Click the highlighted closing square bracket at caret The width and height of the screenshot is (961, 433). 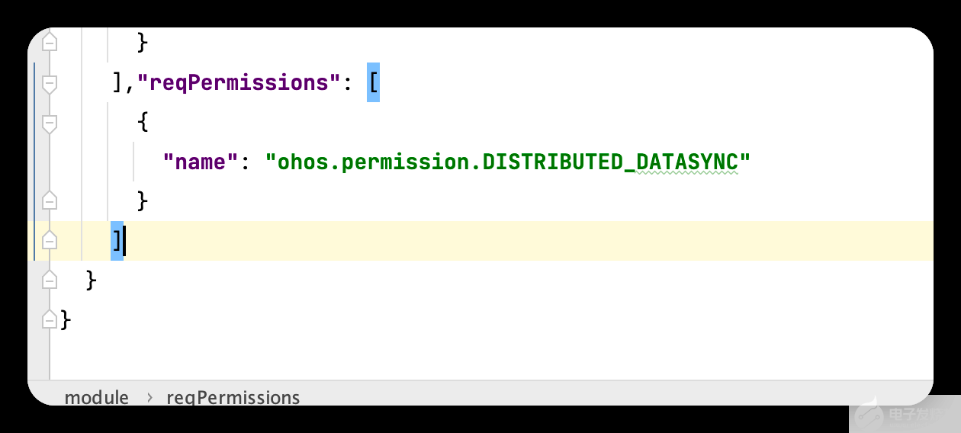117,241
